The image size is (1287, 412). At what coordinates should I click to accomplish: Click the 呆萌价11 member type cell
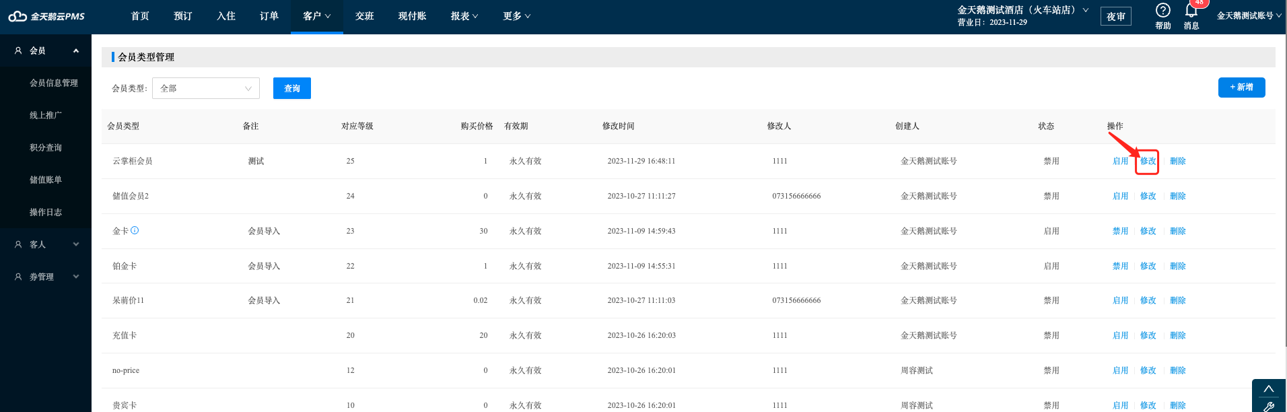tap(128, 300)
